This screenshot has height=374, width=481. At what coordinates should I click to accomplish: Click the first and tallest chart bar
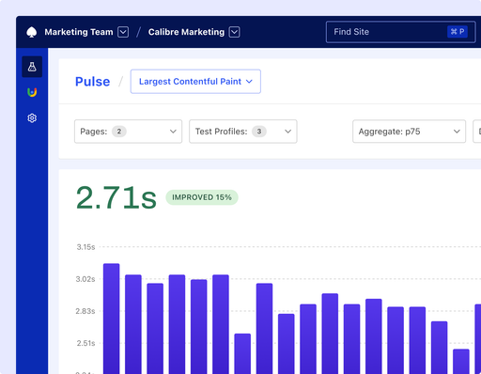(x=112, y=319)
